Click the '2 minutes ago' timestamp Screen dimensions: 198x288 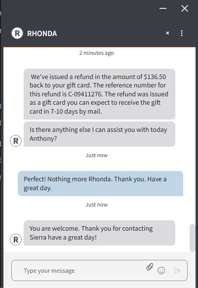[97, 53]
